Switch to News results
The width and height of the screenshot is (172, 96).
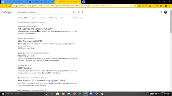pos(27,18)
